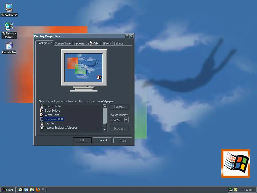Select the Recycle Bin desktop icon
Viewport: 257px width, 193px height.
point(9,48)
